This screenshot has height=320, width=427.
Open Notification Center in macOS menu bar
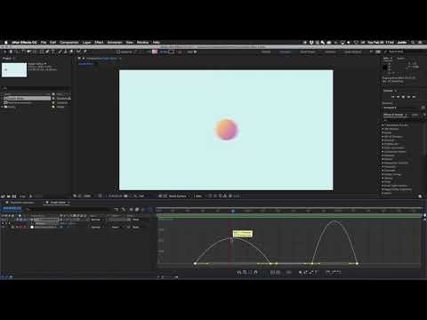[x=421, y=43]
